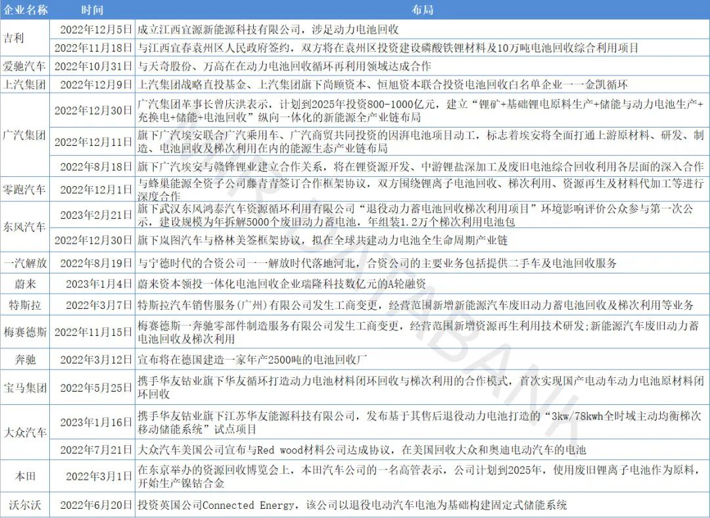
Task: Click the 布局 column header
Action: [421, 11]
